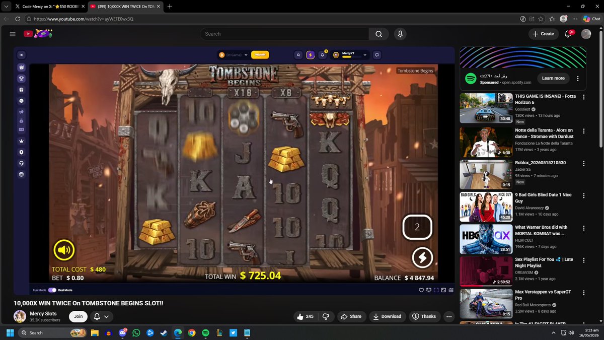The width and height of the screenshot is (604, 340).
Task: Open Chrome from taskbar
Action: pyautogui.click(x=192, y=333)
